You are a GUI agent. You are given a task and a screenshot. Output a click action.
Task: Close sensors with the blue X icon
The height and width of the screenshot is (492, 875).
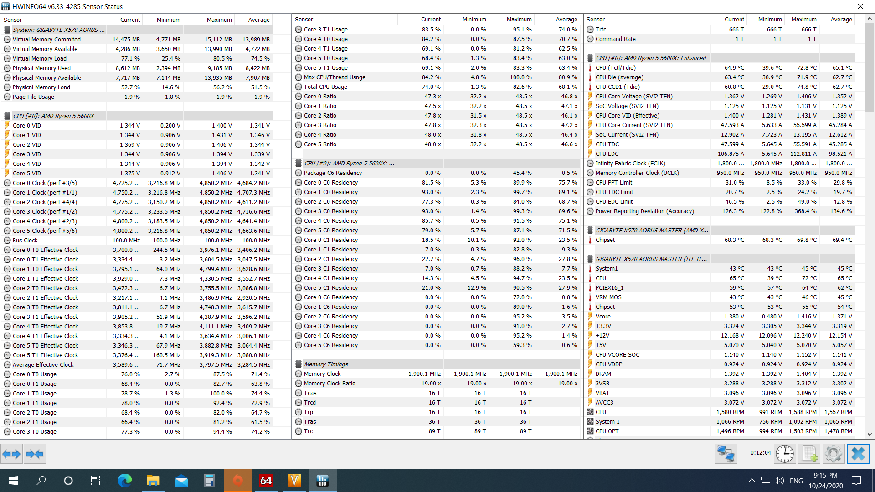858,454
